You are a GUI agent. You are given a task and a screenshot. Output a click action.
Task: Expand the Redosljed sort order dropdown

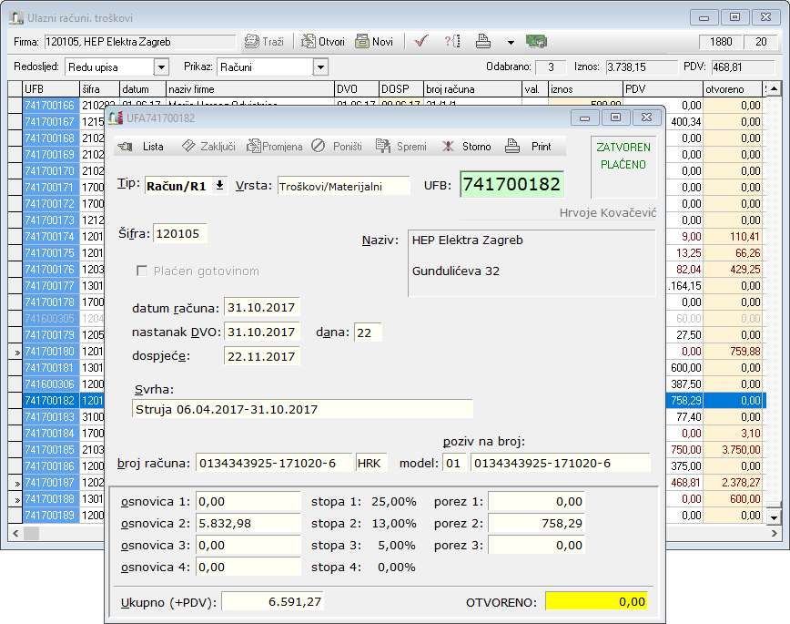click(x=161, y=66)
